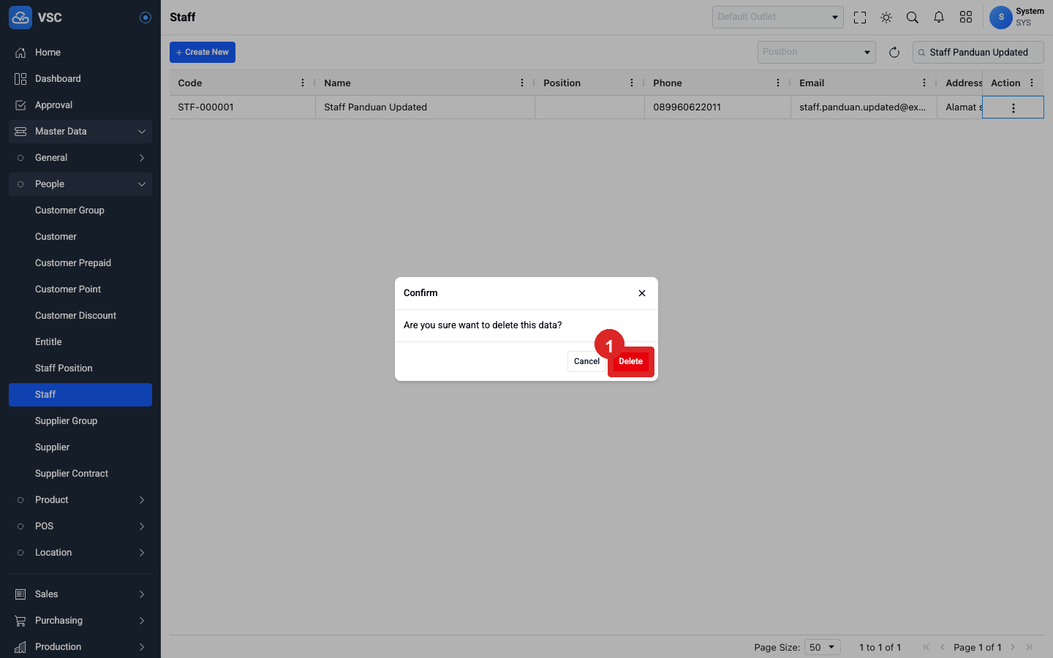Toggle fullscreen mode icon

pos(860,18)
